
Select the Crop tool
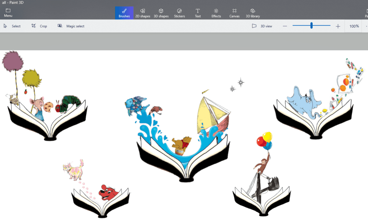(40, 26)
